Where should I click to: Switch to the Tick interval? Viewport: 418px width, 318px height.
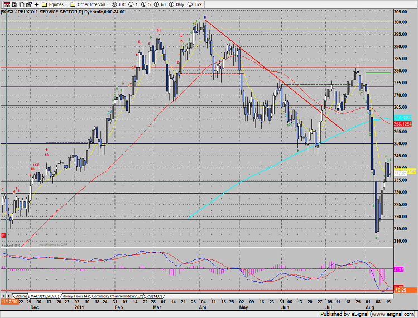pyautogui.click(x=195, y=4)
